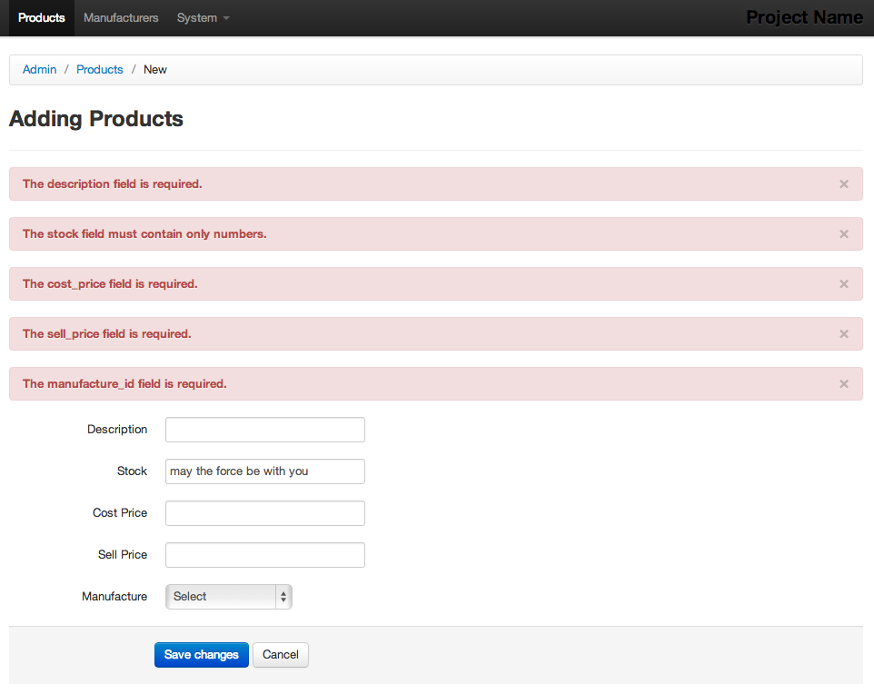874x694 pixels.
Task: Close the stock field numbers-only alert
Action: 844,234
